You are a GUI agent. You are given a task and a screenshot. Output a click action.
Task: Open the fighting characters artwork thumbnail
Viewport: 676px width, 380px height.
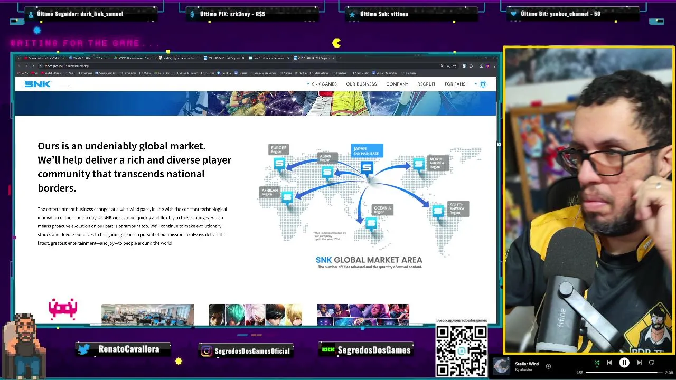(255, 315)
